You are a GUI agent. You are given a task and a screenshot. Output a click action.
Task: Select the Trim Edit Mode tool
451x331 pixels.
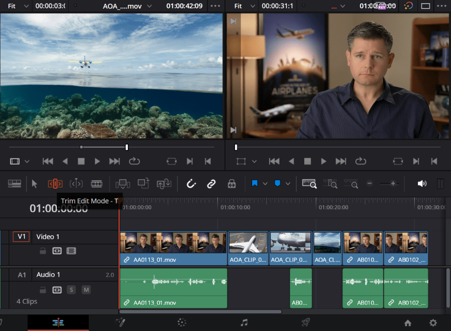(x=55, y=184)
